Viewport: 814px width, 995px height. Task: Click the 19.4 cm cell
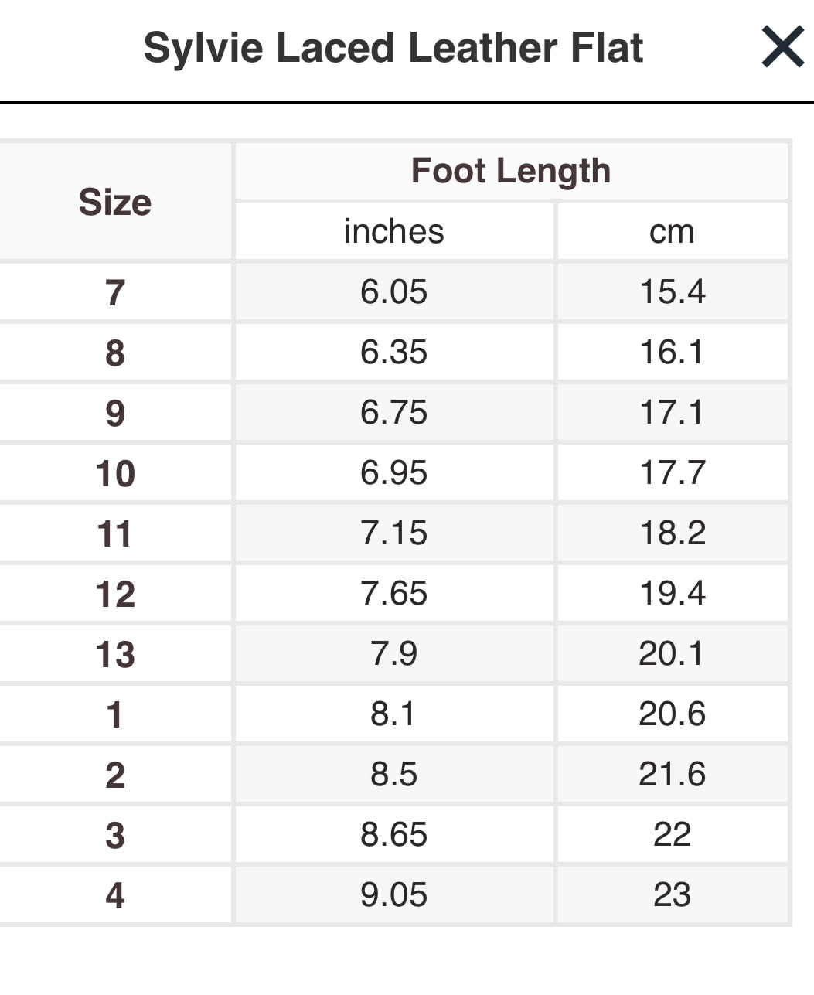[672, 594]
